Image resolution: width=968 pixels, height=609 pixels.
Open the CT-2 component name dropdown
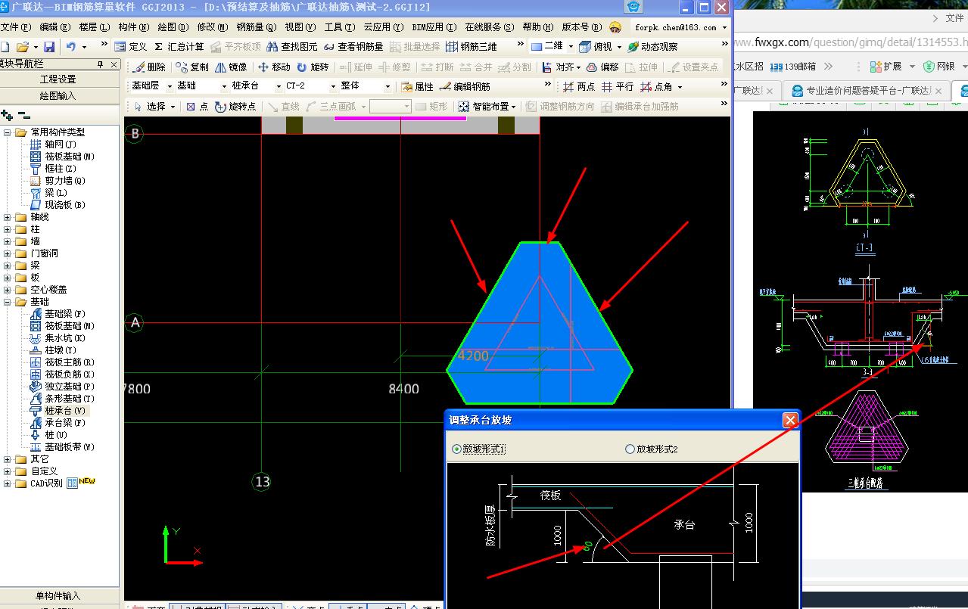point(333,86)
